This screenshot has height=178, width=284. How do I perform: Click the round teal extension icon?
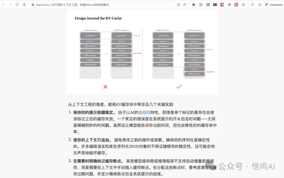click(201, 5)
